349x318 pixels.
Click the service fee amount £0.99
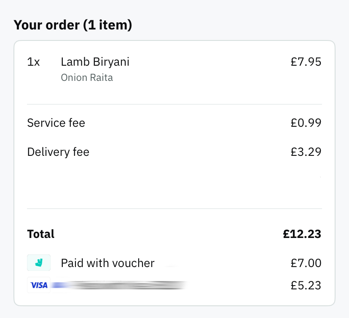tap(306, 123)
